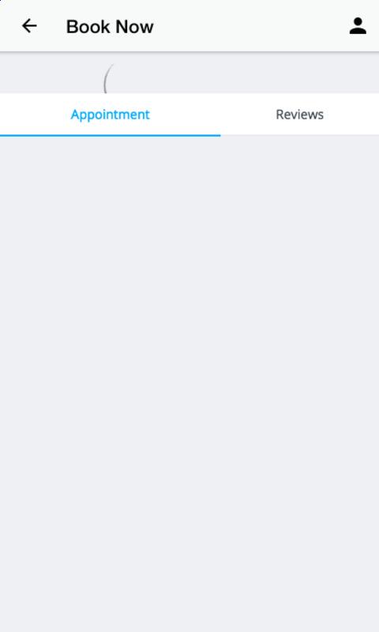Click the empty gray content area
Screen dimensions: 379x632
pyautogui.click(x=189, y=383)
